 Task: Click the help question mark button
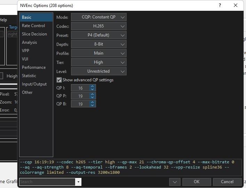click(x=220, y=6)
